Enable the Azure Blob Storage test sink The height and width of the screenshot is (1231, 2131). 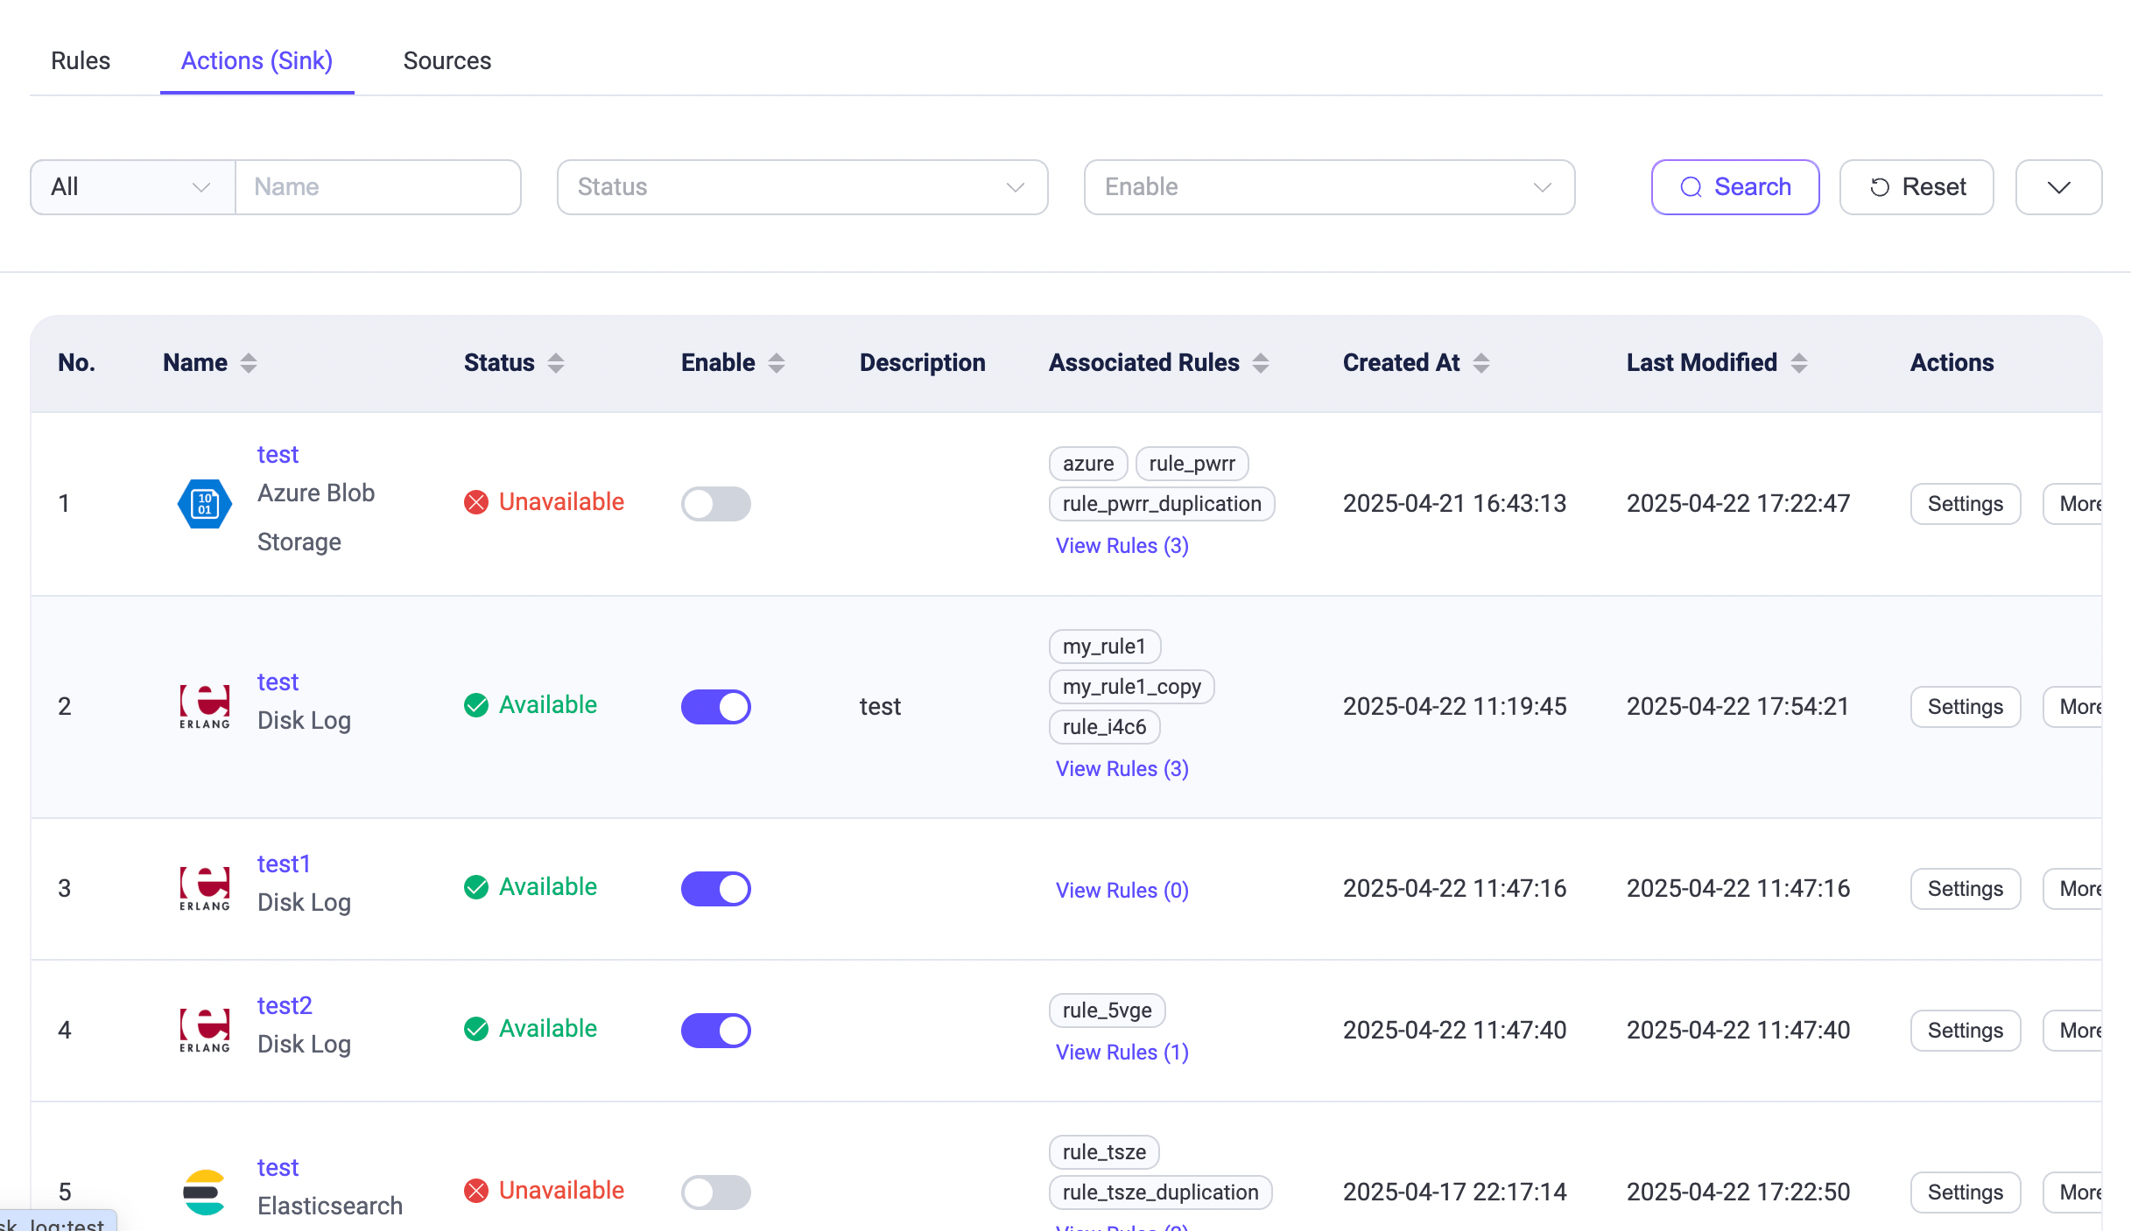(x=715, y=504)
